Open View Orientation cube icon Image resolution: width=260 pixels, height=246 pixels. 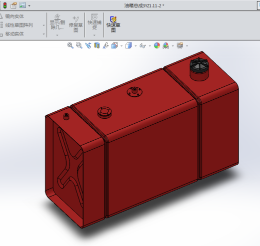[x=114, y=45]
